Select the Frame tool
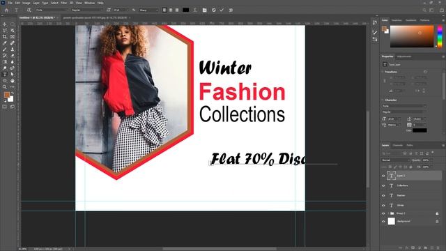 pyautogui.click(x=13, y=37)
